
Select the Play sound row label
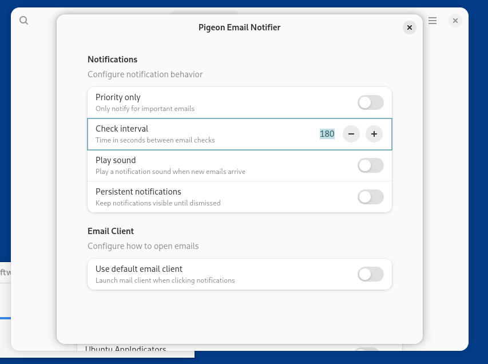(116, 160)
